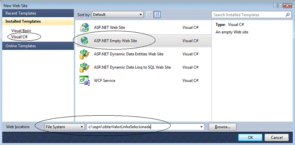Select the ASP.NET Empty Web Site row text
Image resolution: width=295 pixels, height=145 pixels.
(x=116, y=41)
